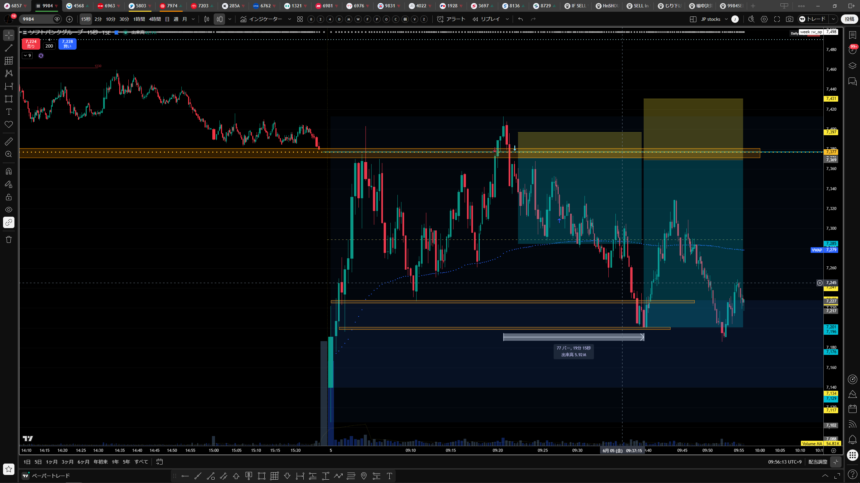The height and width of the screenshot is (483, 860).
Task: Toggle lock all drawings tool
Action: [9, 197]
